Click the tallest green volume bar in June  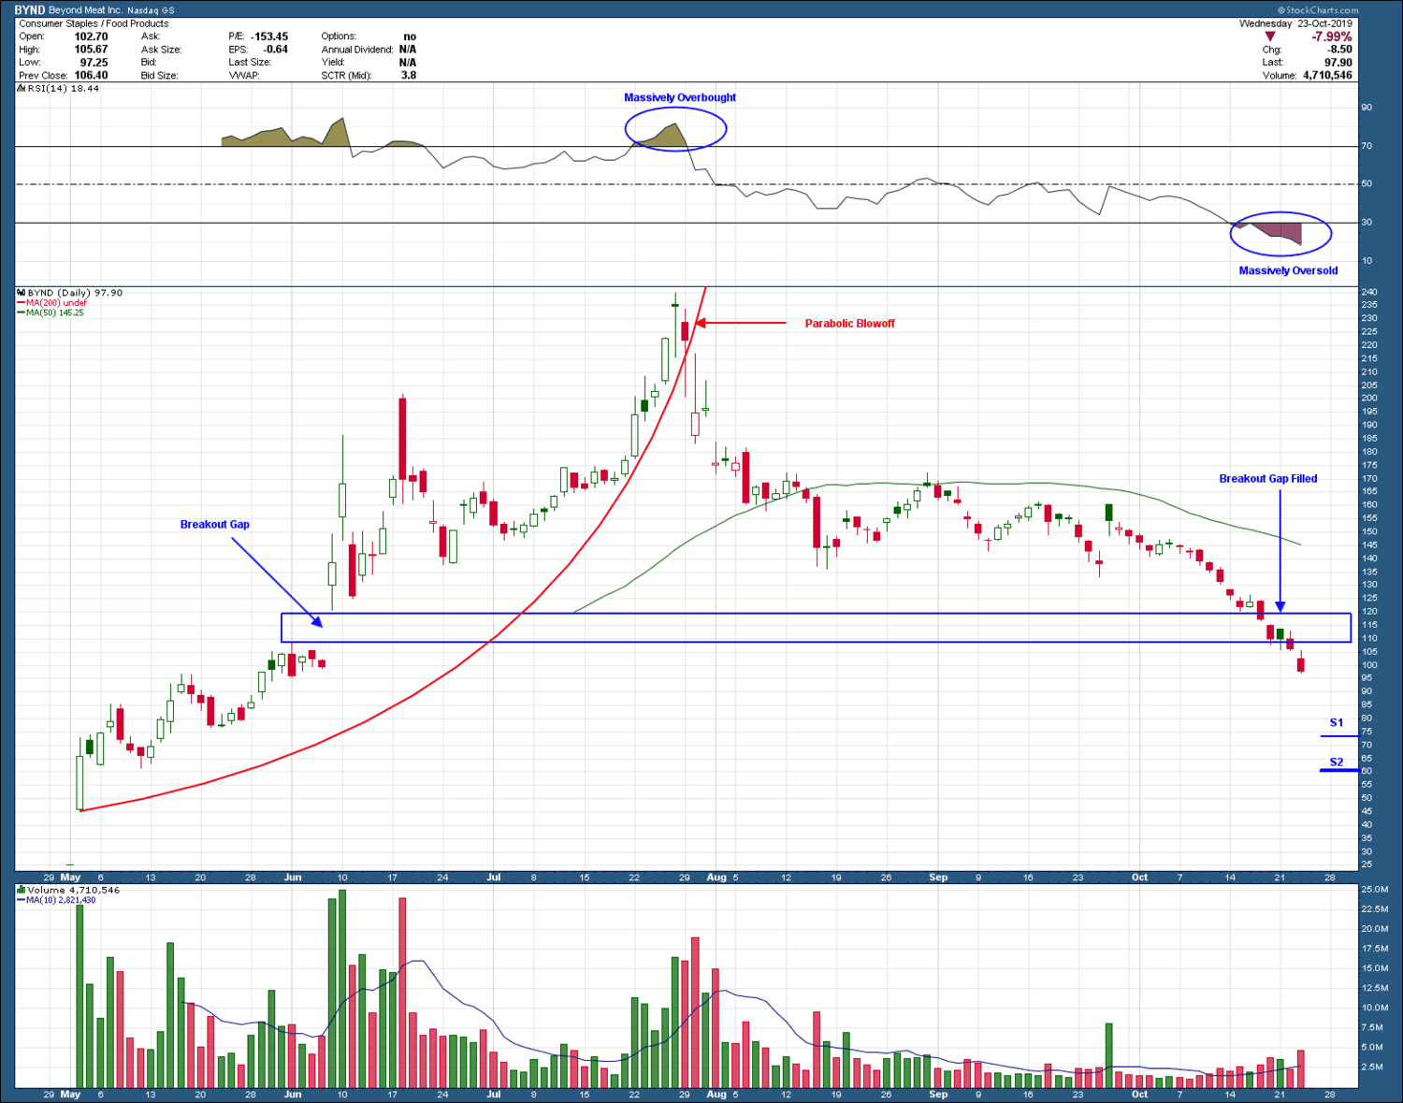pyautogui.click(x=341, y=988)
